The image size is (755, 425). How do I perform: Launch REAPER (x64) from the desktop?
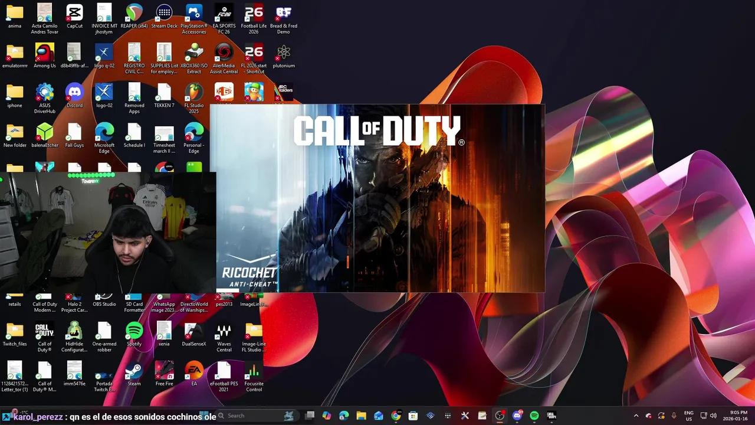coord(134,16)
